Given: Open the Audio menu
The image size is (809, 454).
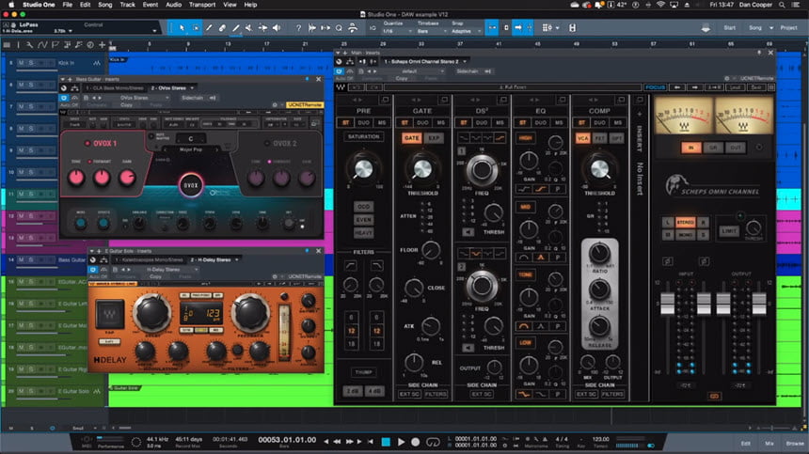Looking at the screenshot, I should (x=173, y=5).
